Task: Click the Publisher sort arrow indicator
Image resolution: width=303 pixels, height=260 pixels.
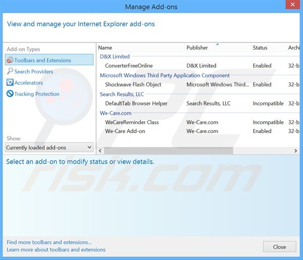Action: 218,44
